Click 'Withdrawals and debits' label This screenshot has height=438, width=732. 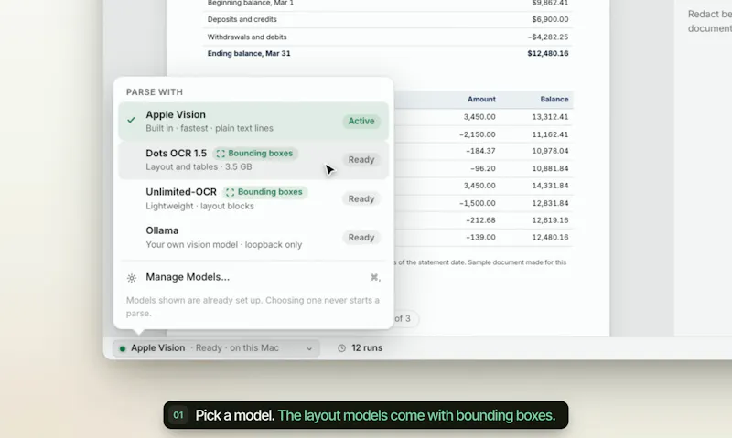(247, 37)
